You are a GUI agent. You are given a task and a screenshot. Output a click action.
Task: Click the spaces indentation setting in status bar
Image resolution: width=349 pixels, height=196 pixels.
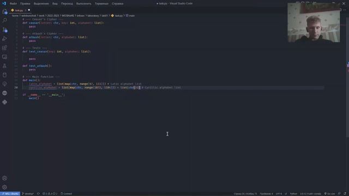pyautogui.click(x=266, y=194)
